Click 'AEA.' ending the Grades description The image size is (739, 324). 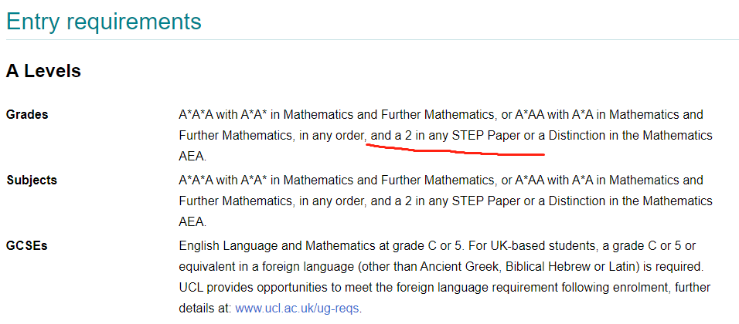pos(192,157)
